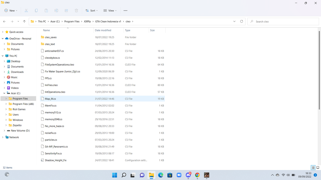
Task: Open recent locations dropdown arrow
Action: (18, 21)
